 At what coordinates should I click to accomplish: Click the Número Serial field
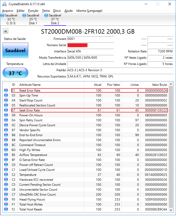pyautogui.click(x=91, y=45)
